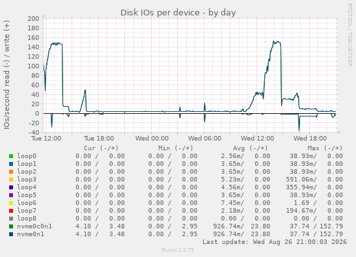Image resolution: width=356 pixels, height=257 pixels.
Task: Click the nvme0n1 current read value '4.10 /'
Action: click(87, 234)
